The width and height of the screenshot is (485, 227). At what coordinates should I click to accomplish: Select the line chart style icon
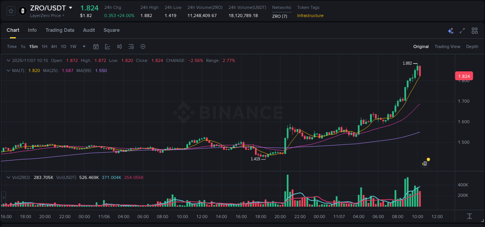point(107,46)
